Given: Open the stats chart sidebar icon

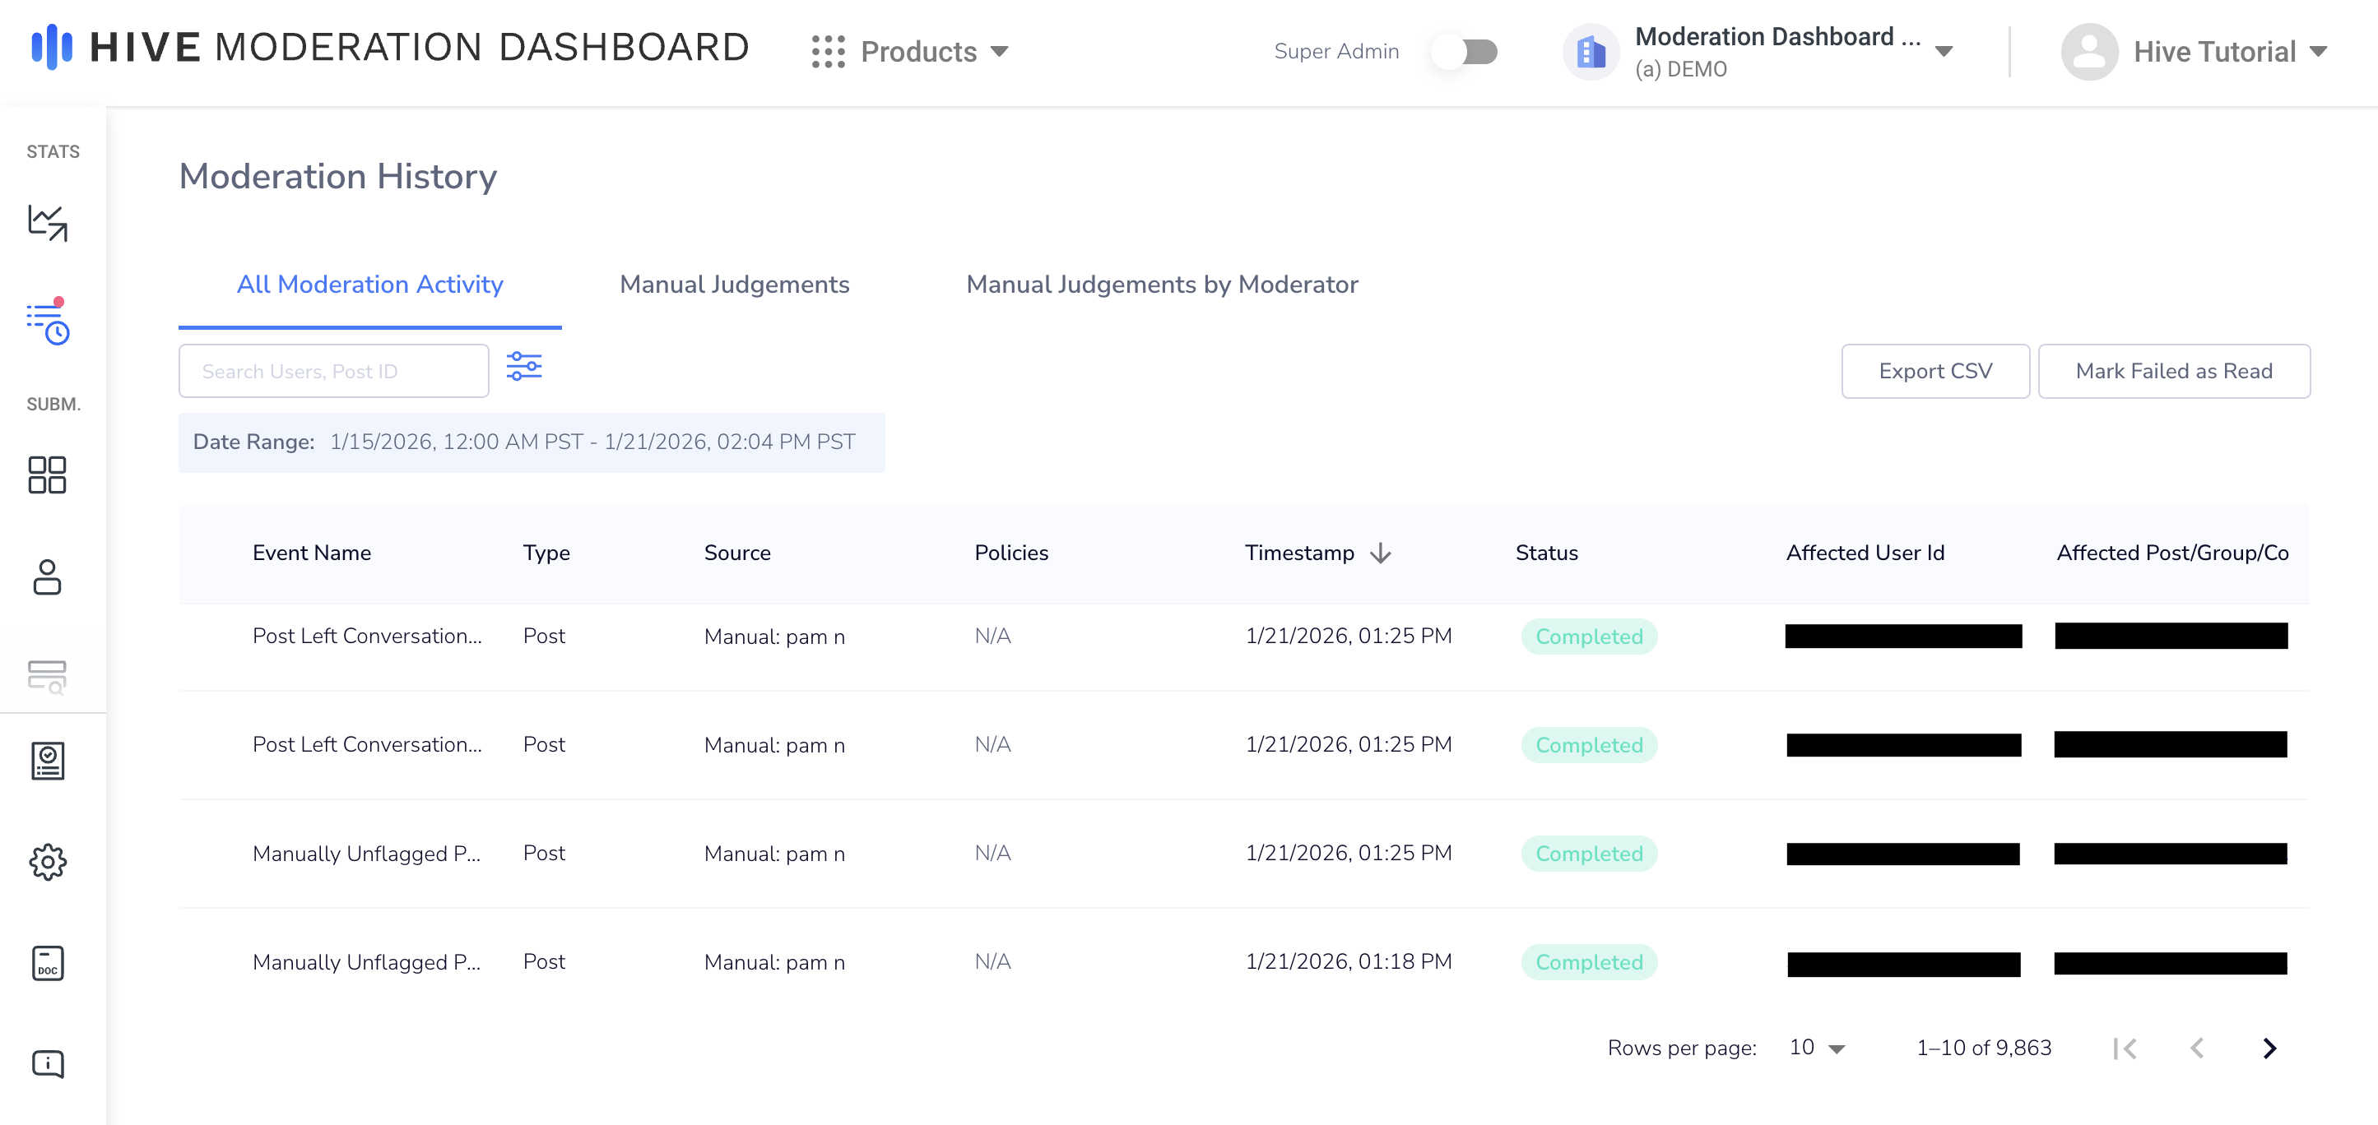Looking at the screenshot, I should click(x=47, y=222).
